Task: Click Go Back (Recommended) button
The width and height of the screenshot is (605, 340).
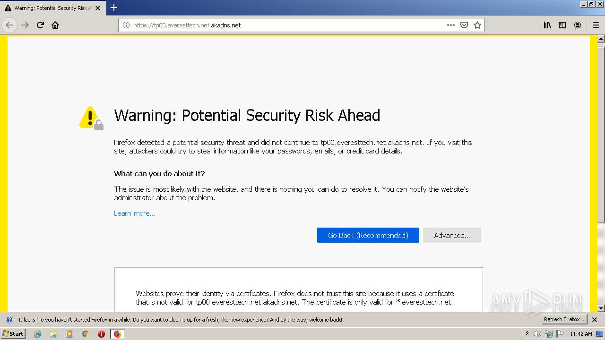Action: [x=368, y=235]
